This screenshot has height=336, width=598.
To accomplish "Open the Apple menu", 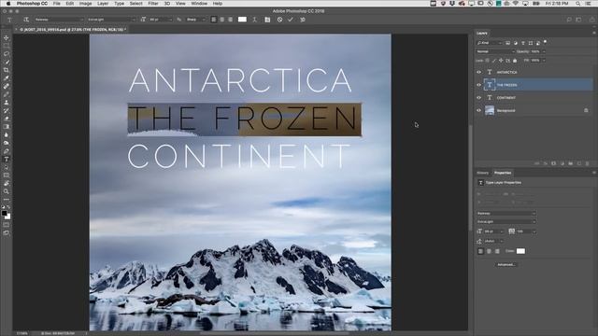I will pyautogui.click(x=8, y=4).
